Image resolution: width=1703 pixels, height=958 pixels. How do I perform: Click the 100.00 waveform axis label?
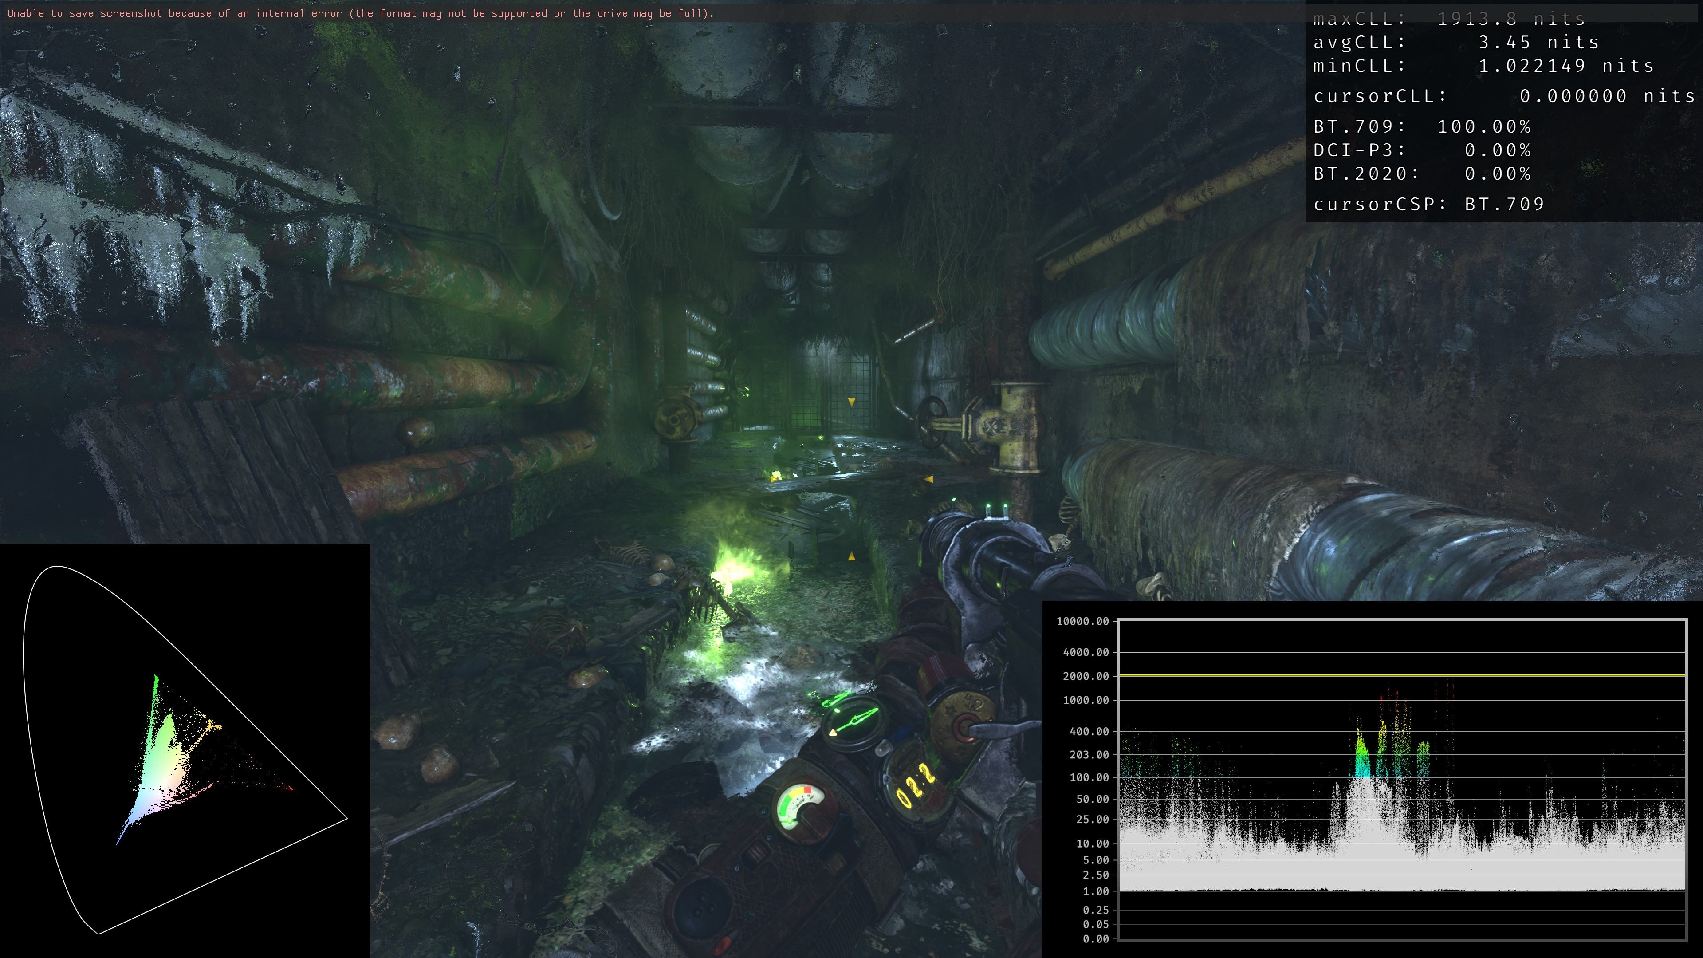[1089, 777]
